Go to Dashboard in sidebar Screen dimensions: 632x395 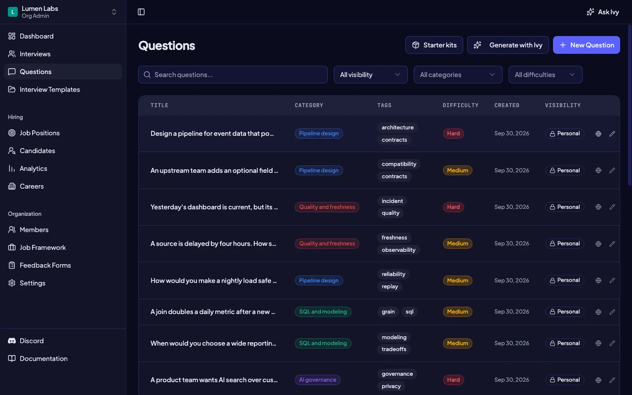pyautogui.click(x=63, y=36)
